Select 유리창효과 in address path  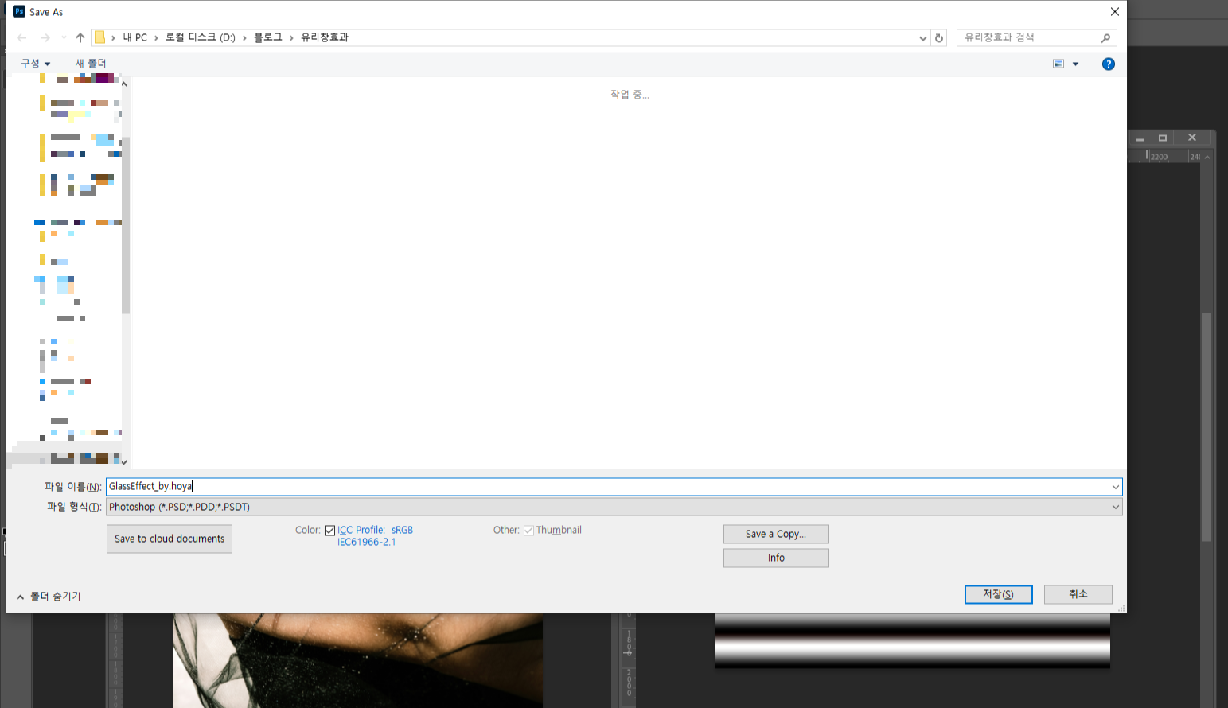pyautogui.click(x=325, y=37)
